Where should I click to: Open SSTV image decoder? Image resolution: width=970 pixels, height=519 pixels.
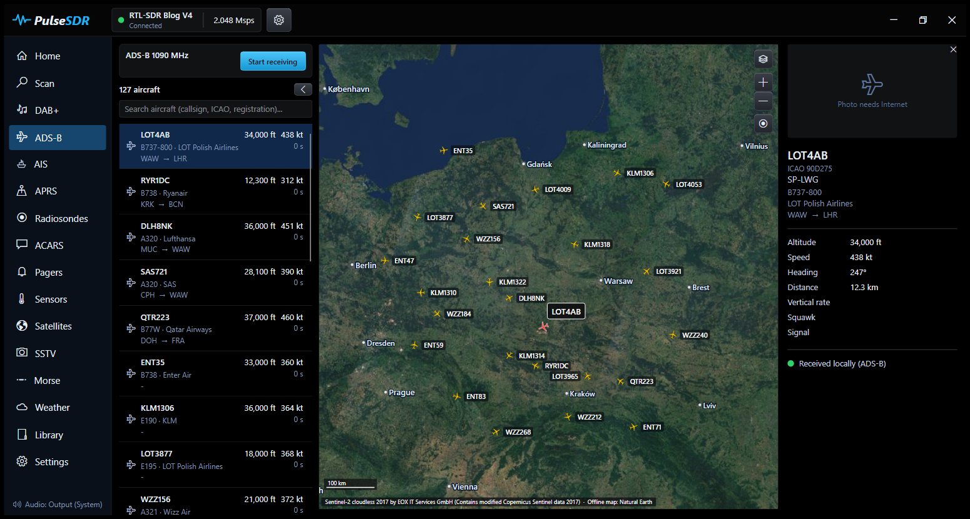[58, 353]
